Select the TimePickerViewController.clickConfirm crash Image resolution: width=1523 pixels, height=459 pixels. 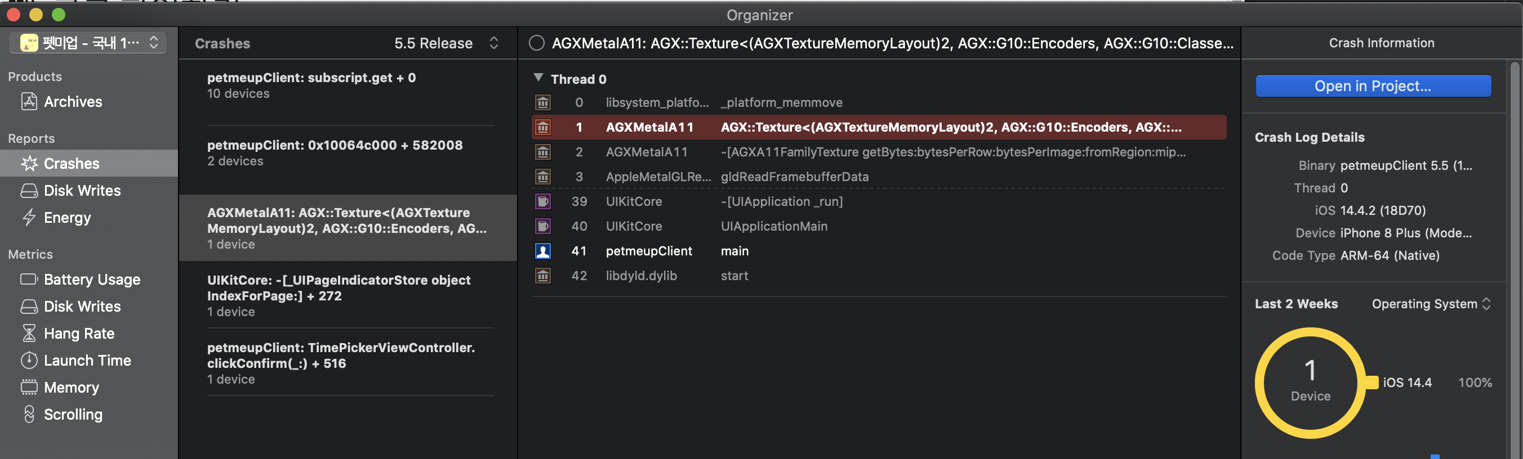pos(348,363)
